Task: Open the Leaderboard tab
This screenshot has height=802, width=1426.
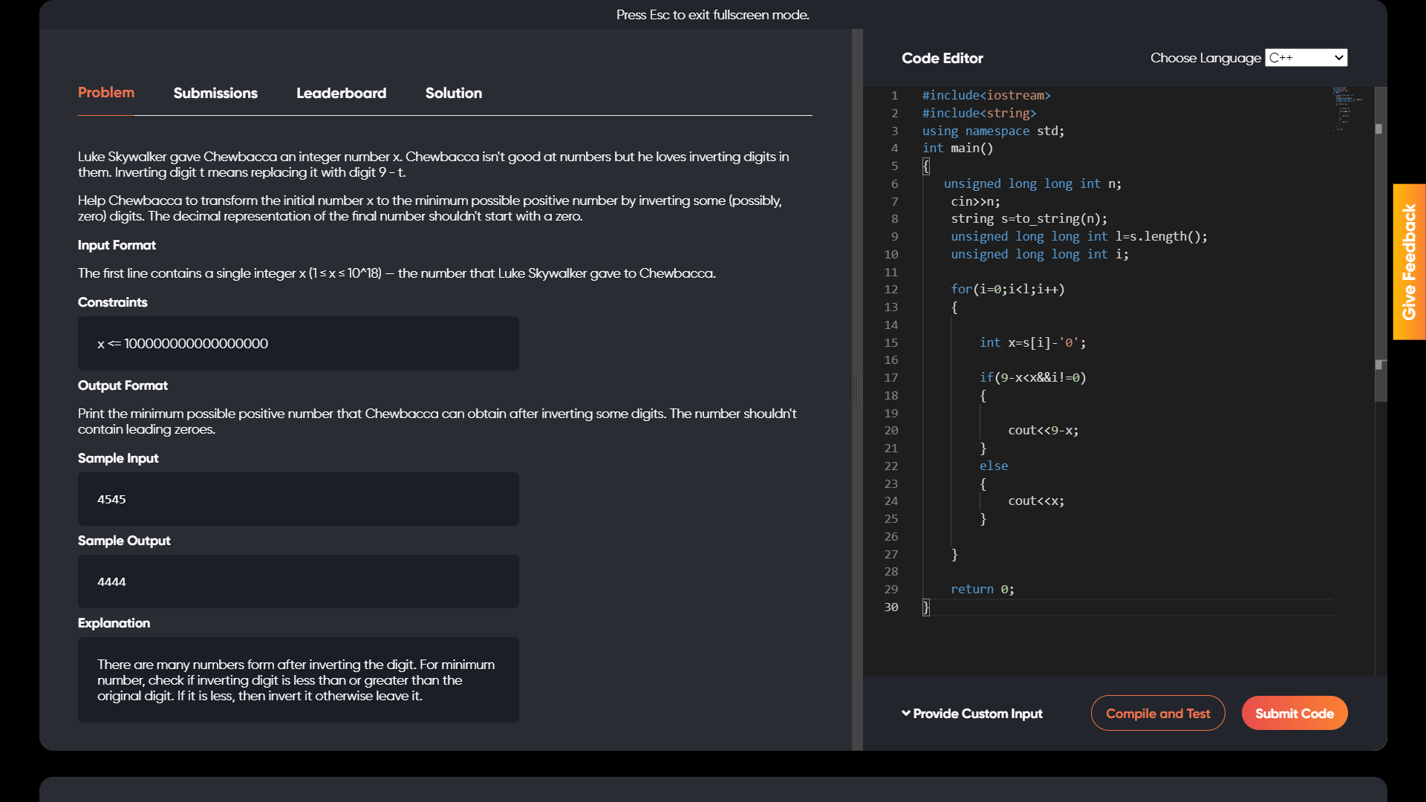Action: (341, 93)
